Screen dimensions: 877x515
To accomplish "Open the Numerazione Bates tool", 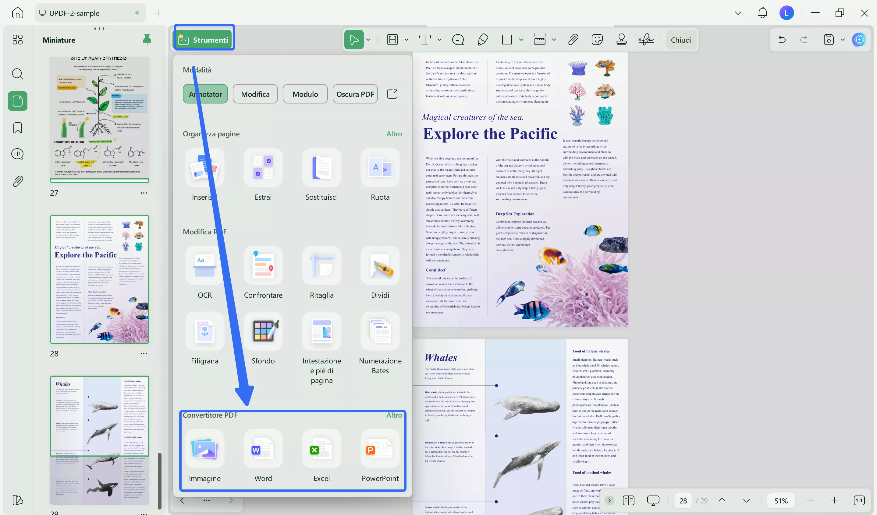I will click(380, 331).
